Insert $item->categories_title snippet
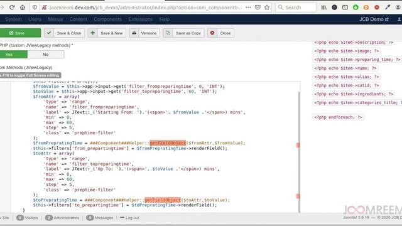 click(x=357, y=102)
